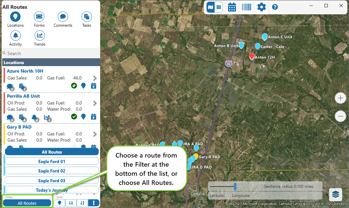Open the Tasks icon
Viewport: 349px width, 208px height.
[x=86, y=17]
